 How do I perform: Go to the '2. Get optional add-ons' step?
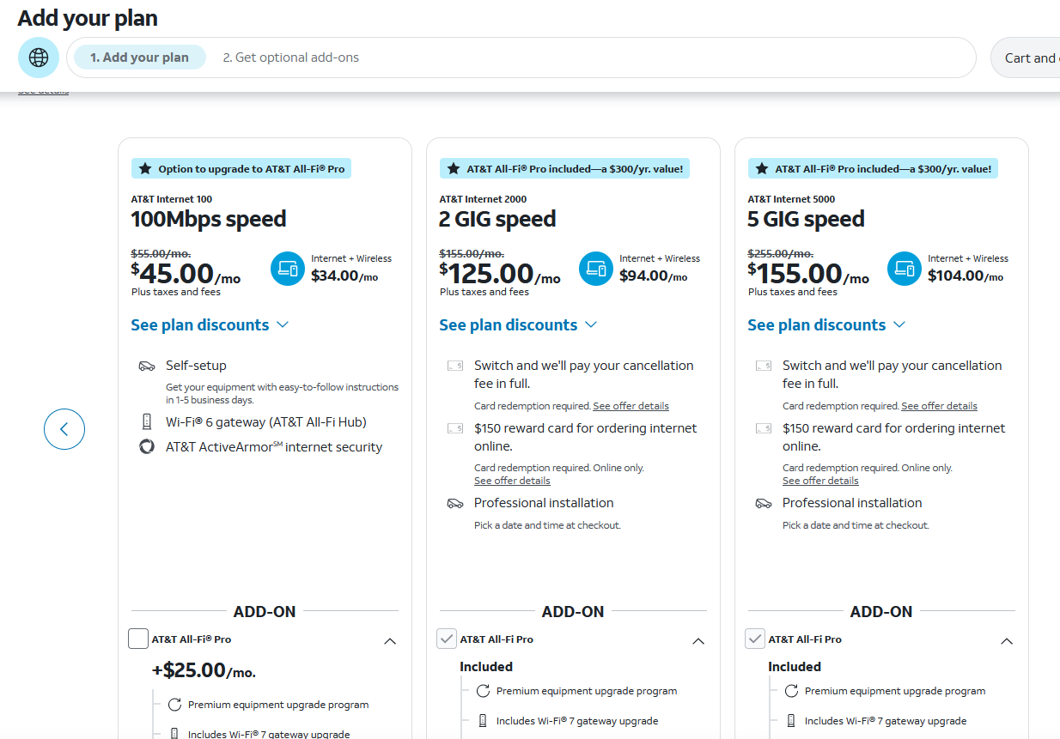coord(291,58)
